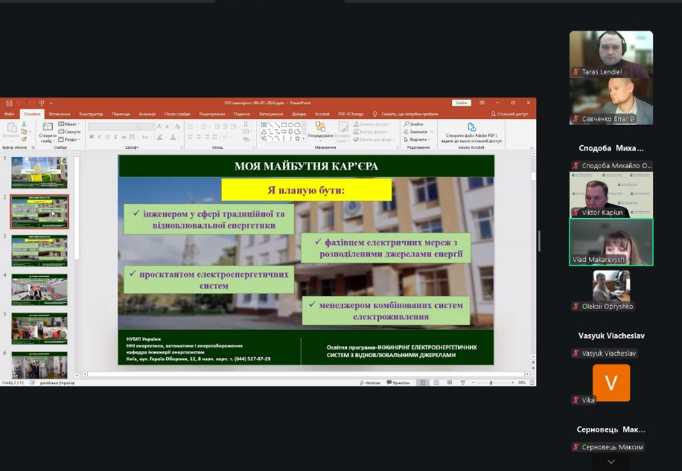The image size is (682, 471).
Task: Apply numbered list
Action: click(x=204, y=126)
